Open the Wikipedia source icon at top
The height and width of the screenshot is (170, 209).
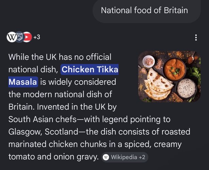click(x=12, y=37)
